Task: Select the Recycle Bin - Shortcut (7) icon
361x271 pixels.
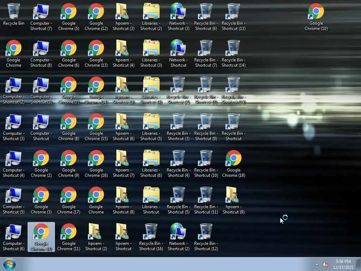Action: (206, 54)
